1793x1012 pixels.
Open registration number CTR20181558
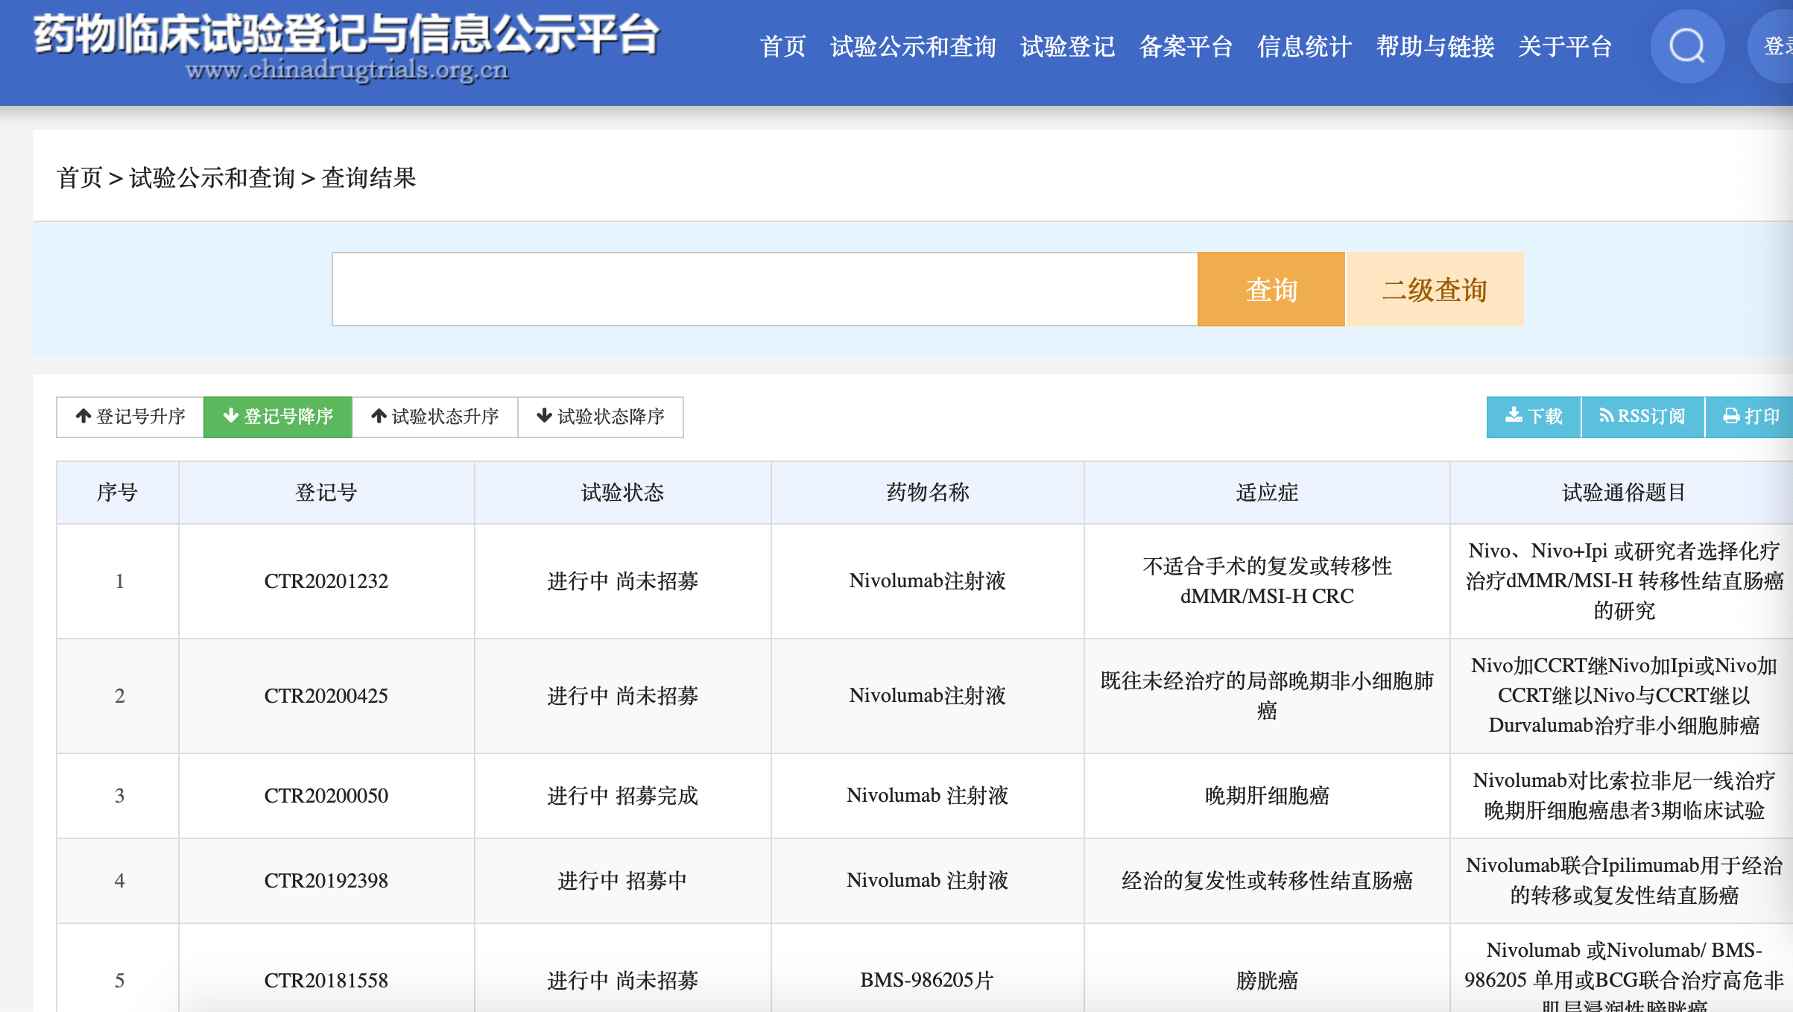pos(326,981)
